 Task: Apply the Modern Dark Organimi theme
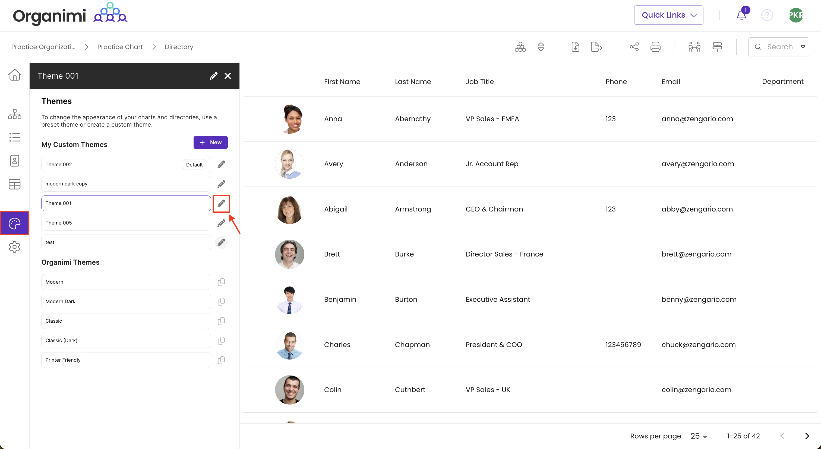tap(126, 301)
